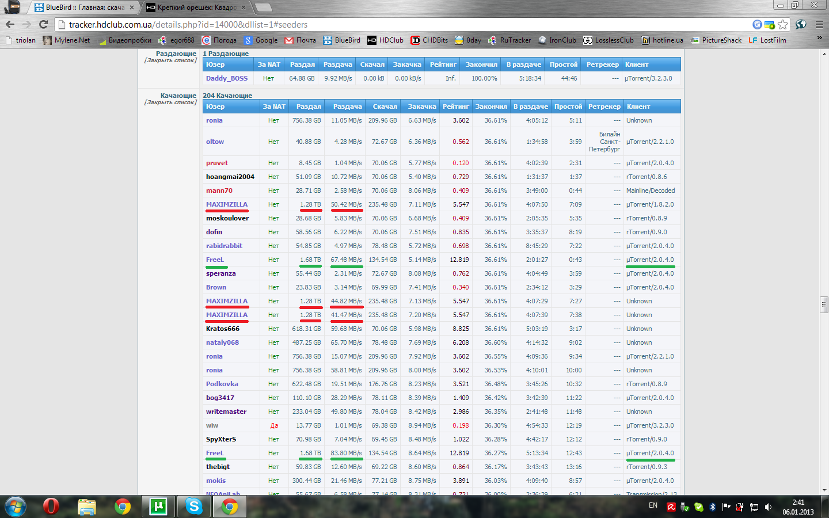This screenshot has width=829, height=518.
Task: Click the Safely Remove Hardware tray icon
Action: (685, 507)
